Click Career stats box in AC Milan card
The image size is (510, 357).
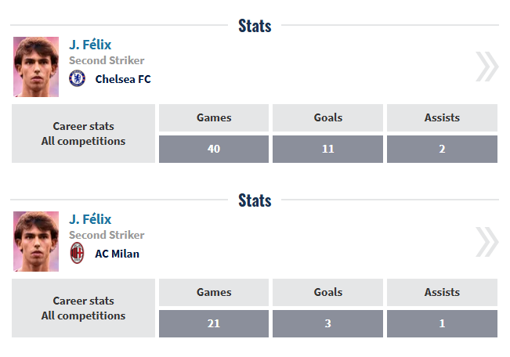click(x=83, y=308)
